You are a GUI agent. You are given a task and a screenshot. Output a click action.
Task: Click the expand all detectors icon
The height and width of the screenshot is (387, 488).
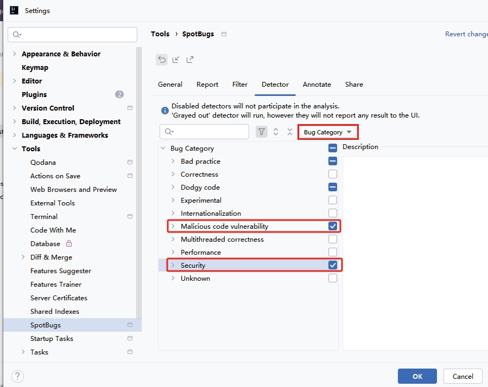pyautogui.click(x=276, y=132)
